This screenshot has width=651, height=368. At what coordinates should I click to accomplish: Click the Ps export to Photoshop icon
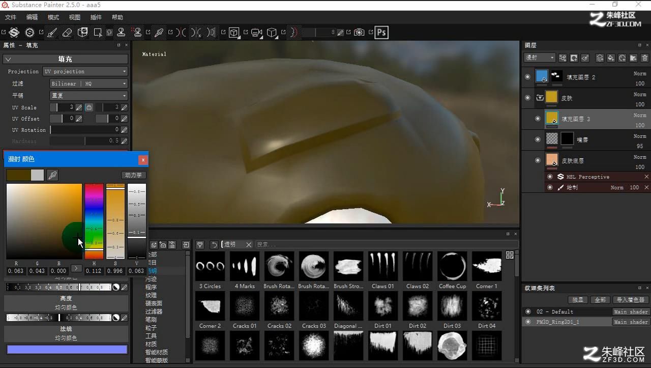point(381,33)
